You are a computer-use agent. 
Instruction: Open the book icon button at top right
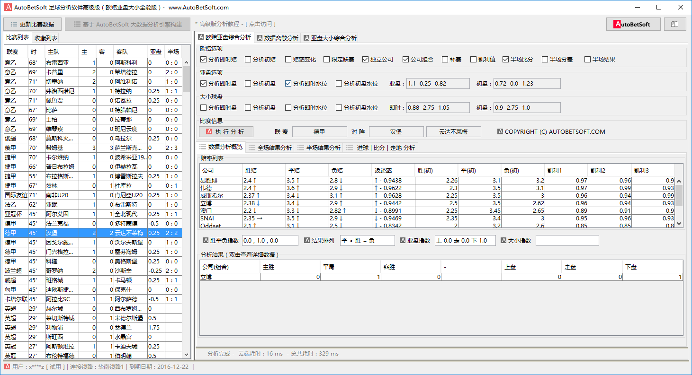click(x=675, y=24)
